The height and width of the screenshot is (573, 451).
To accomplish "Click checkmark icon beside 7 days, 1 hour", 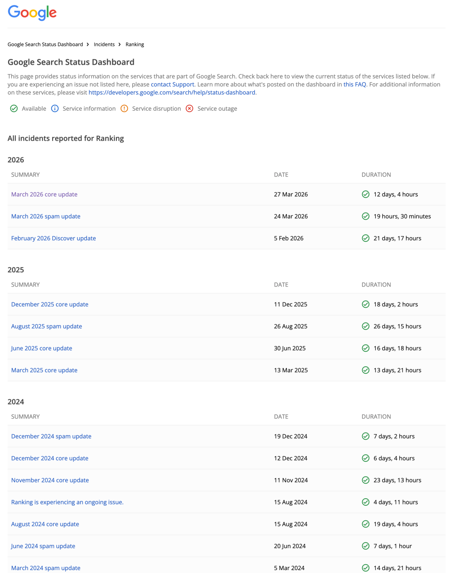I will [x=365, y=546].
